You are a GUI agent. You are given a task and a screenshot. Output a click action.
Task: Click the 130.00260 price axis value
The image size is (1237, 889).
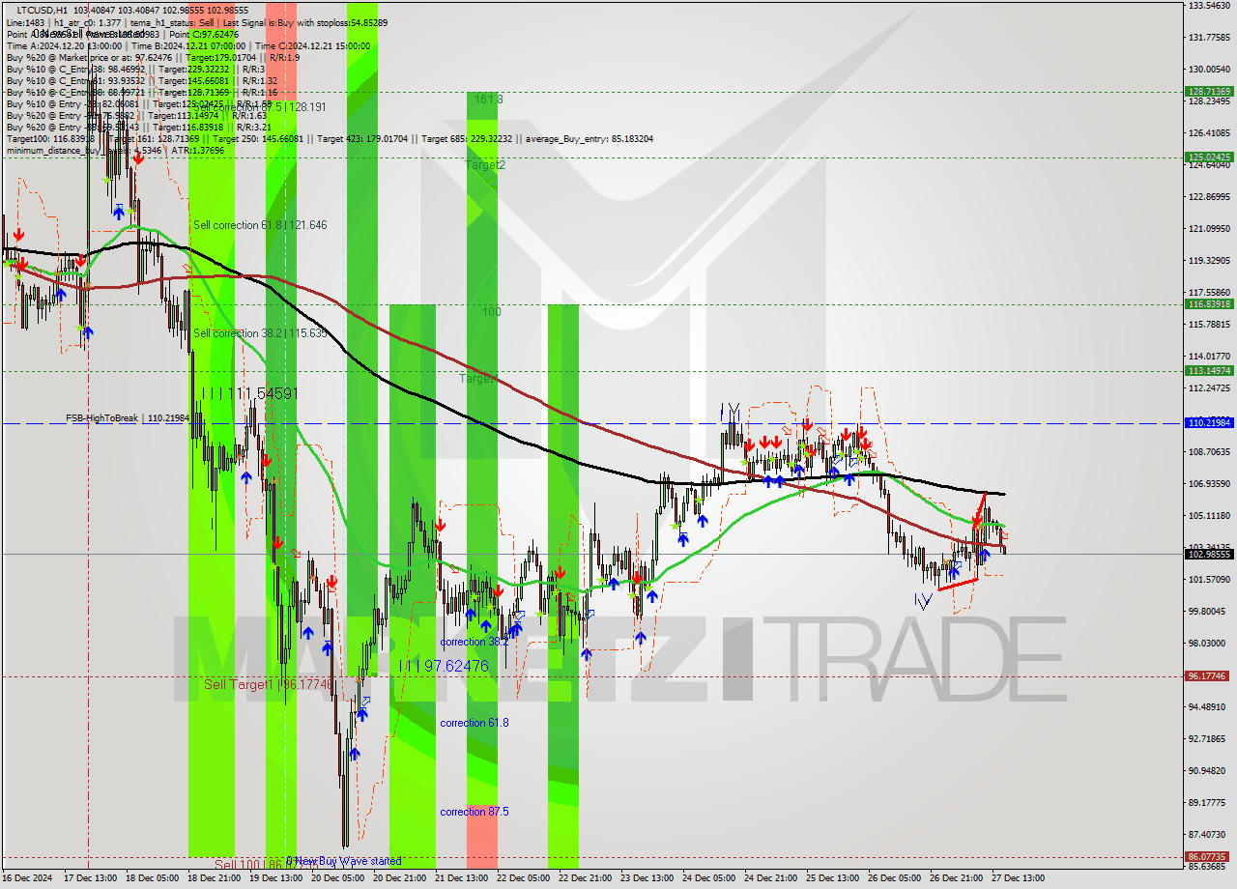(x=1209, y=70)
